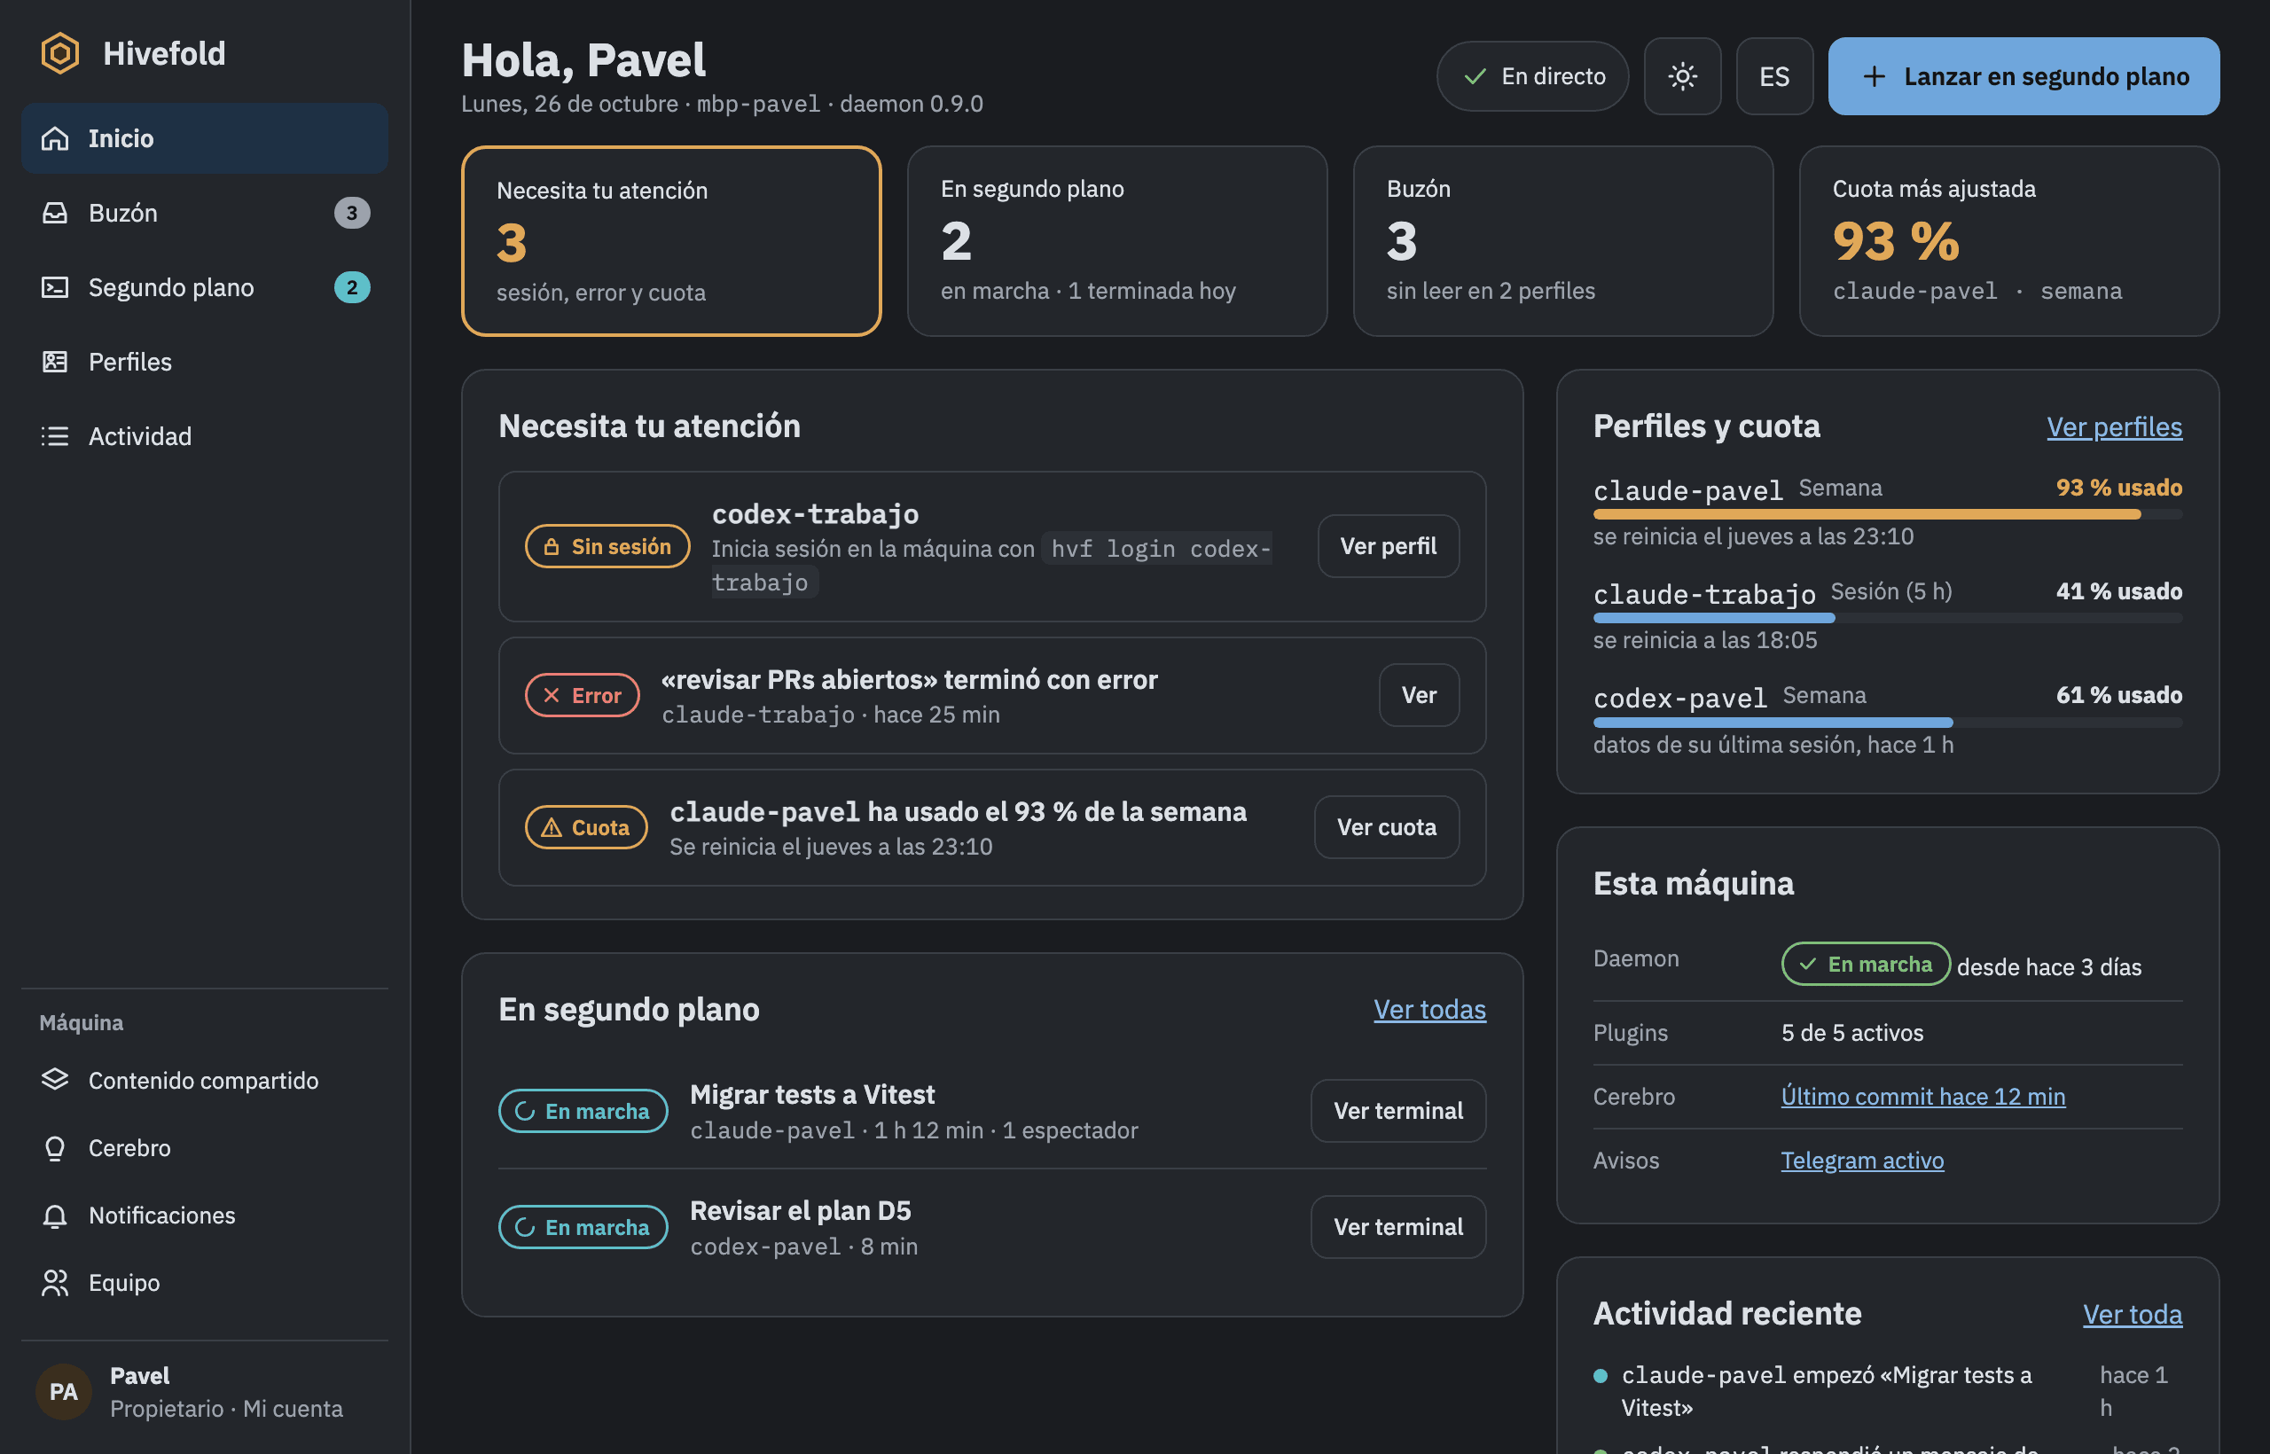Click Lanzar en segundo plano button
2270x1454 pixels.
(x=2023, y=75)
